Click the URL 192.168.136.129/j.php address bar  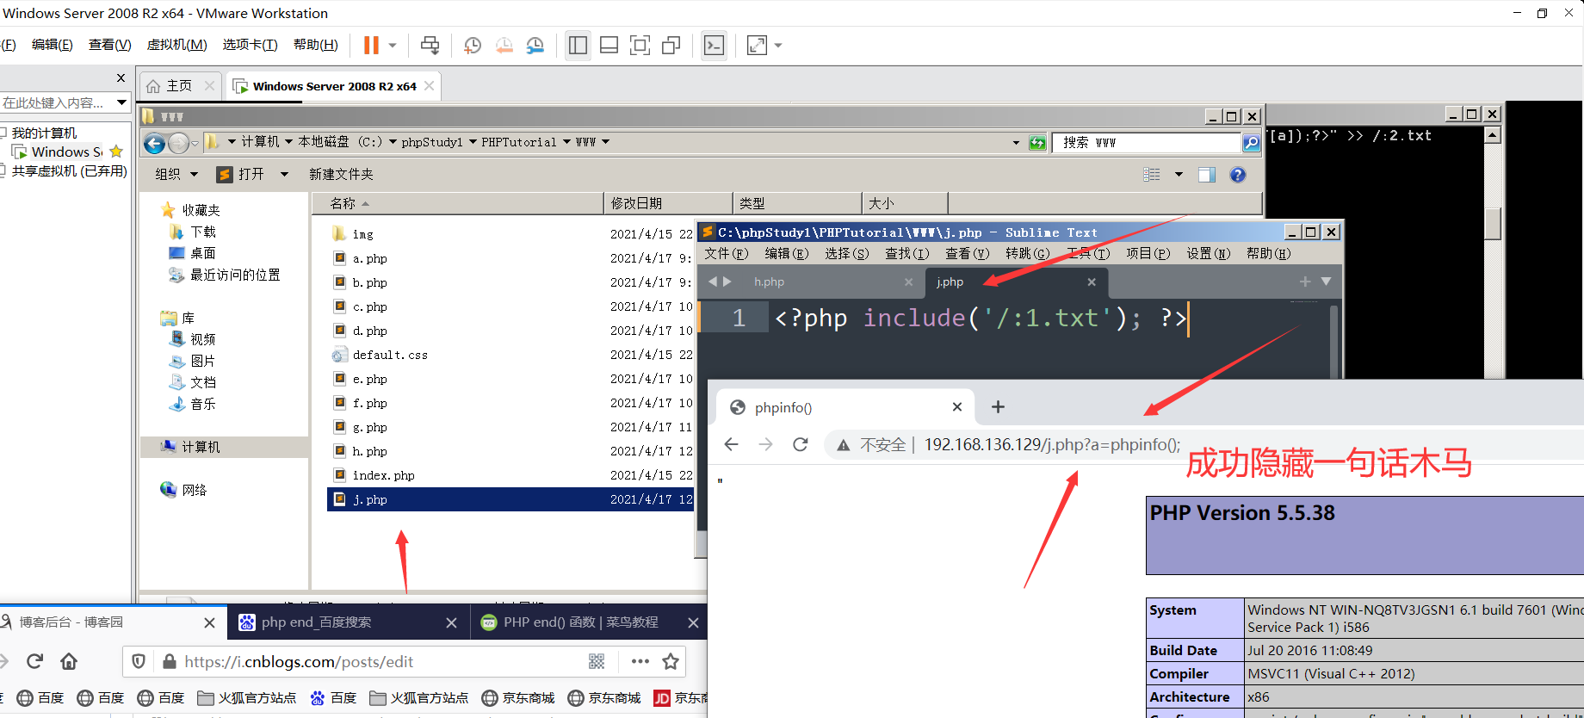pyautogui.click(x=1052, y=444)
